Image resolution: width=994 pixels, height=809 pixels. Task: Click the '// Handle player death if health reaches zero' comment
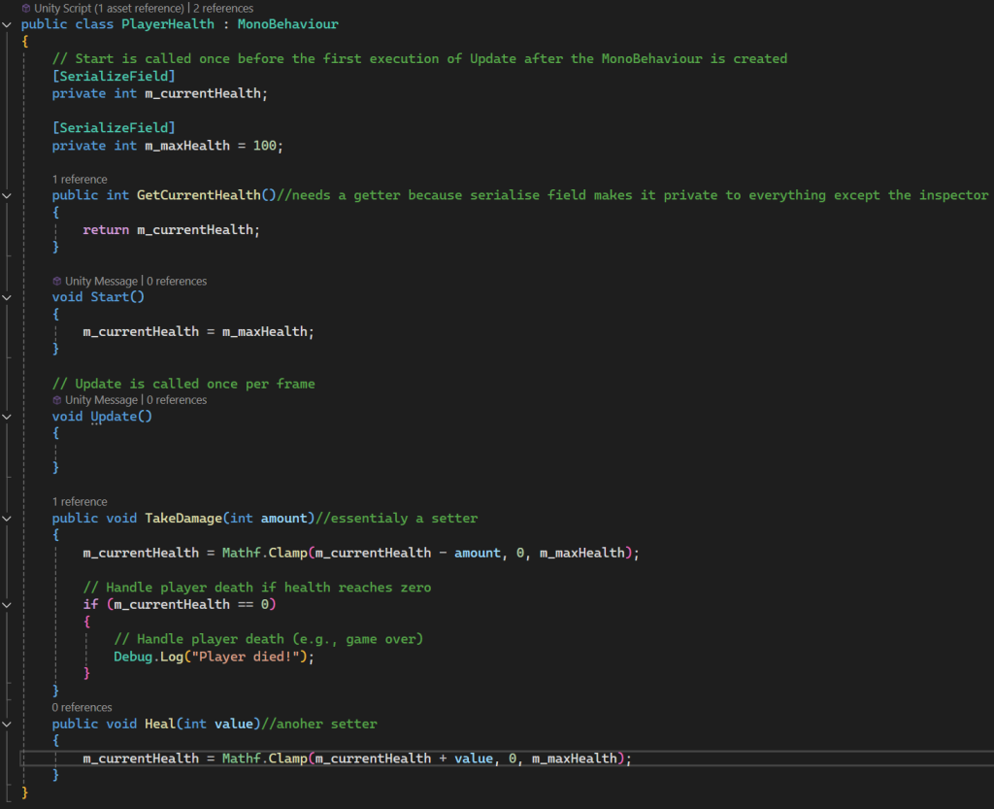(x=256, y=588)
